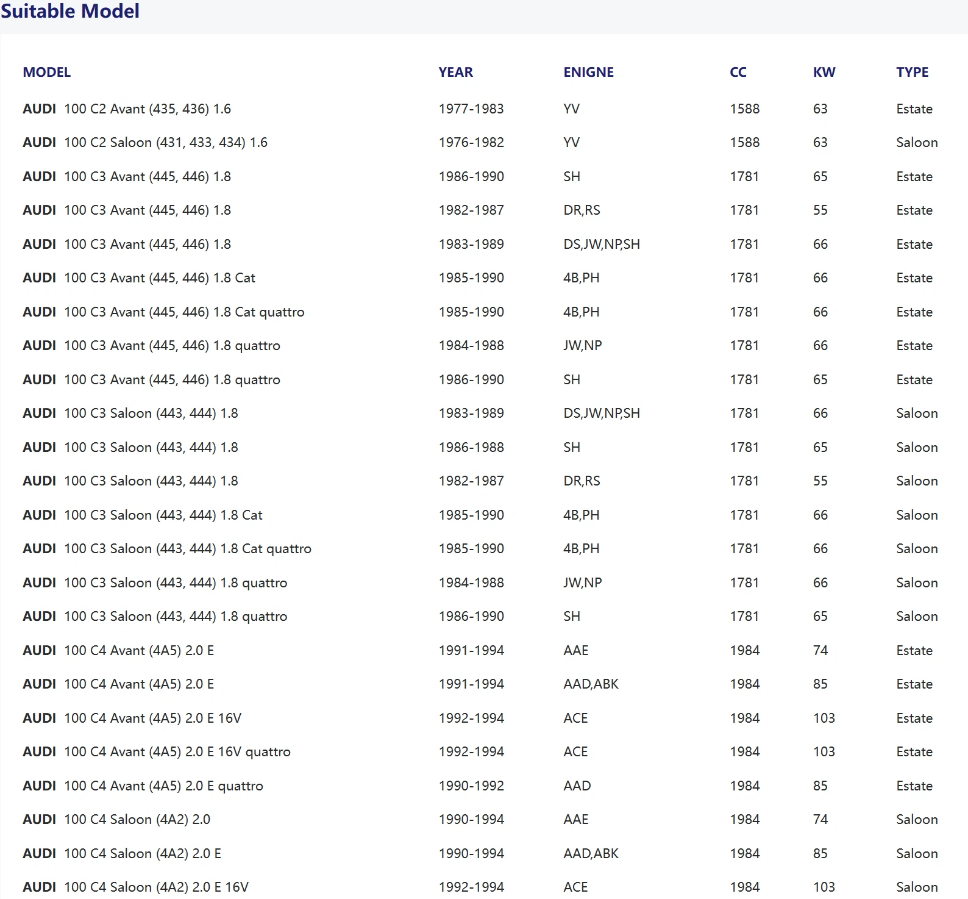This screenshot has height=899, width=968.
Task: Click the 'Suitable Model' heading
Action: pos(70,11)
